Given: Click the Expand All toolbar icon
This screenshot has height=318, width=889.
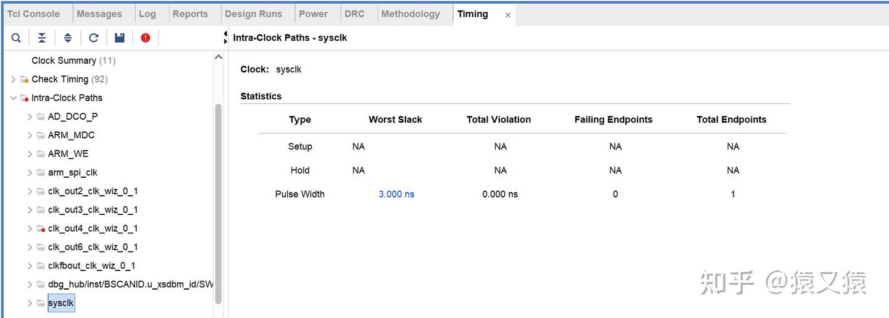Looking at the screenshot, I should pyautogui.click(x=68, y=38).
